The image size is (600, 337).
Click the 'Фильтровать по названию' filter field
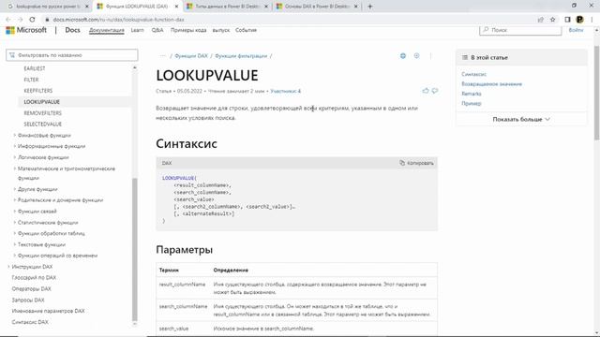pos(72,55)
